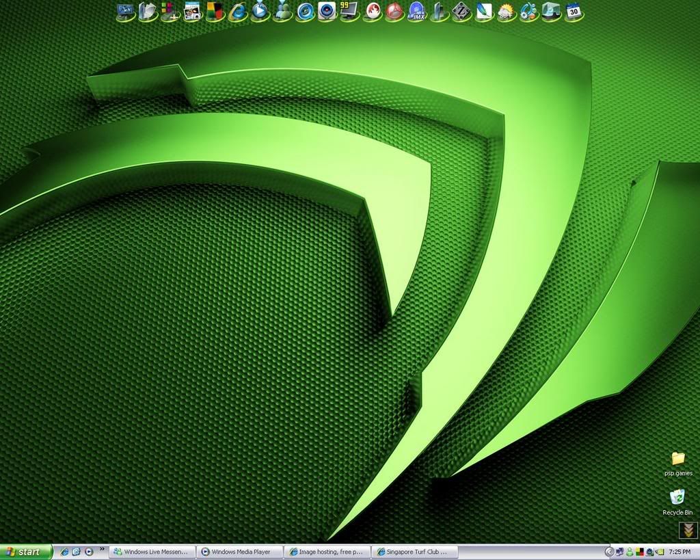Switch to Singapore Turf Club taskbar window
This screenshot has height=560, width=700.
[415, 552]
